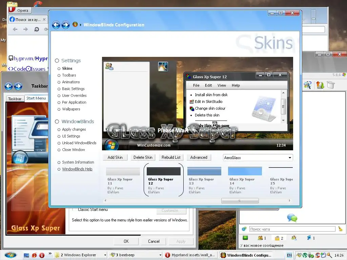Click the preview list vertical scrollbar thumb
347x260 pixels.
pyautogui.click(x=284, y=107)
